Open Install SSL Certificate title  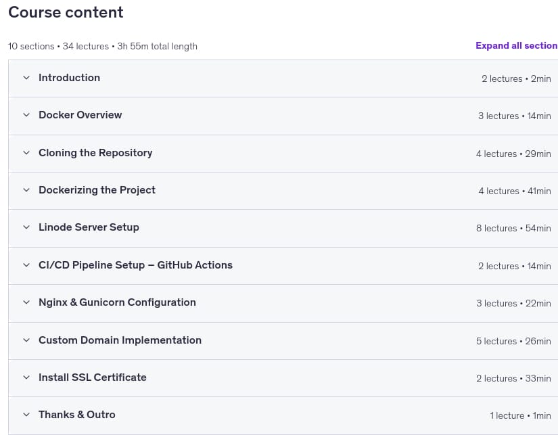(93, 377)
